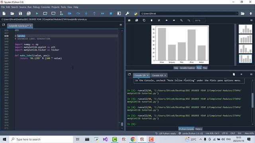The image size is (255, 143).
Task: Run selection or current line icon
Action: [61, 14]
